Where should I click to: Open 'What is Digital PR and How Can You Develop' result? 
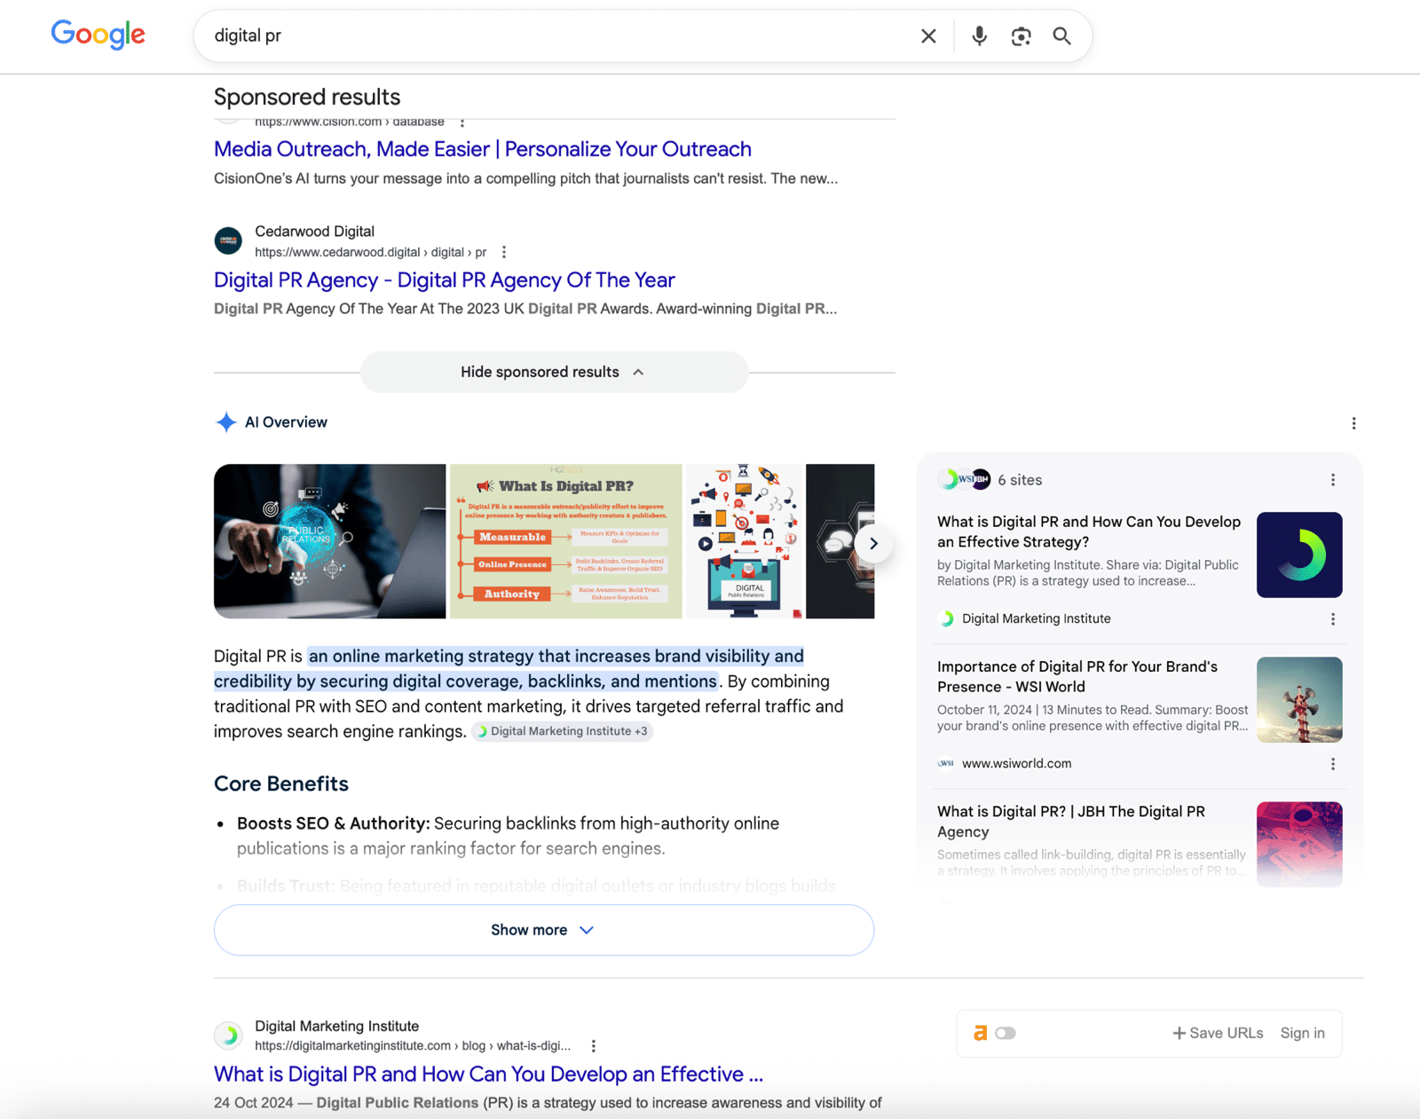pos(488,1075)
